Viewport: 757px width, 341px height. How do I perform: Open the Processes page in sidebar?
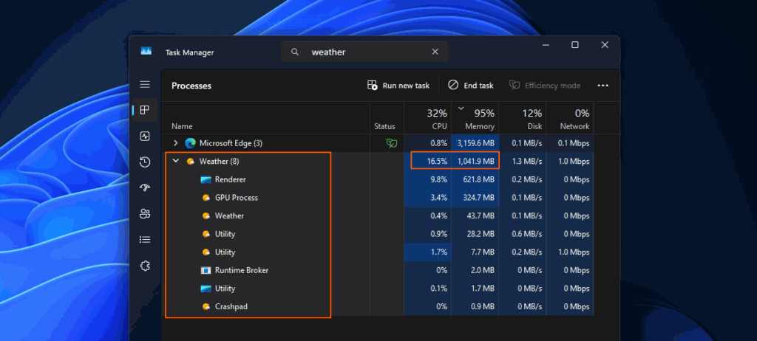145,110
